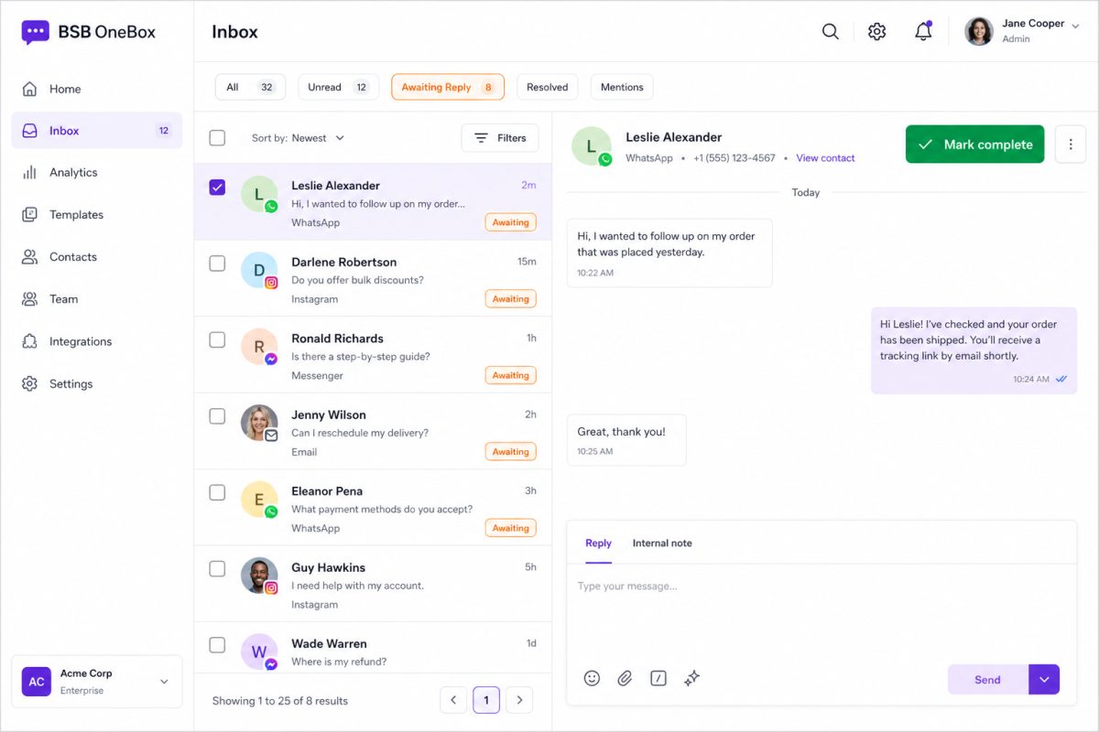The height and width of the screenshot is (732, 1099).
Task: Attach a file with the paperclip icon
Action: coord(625,678)
